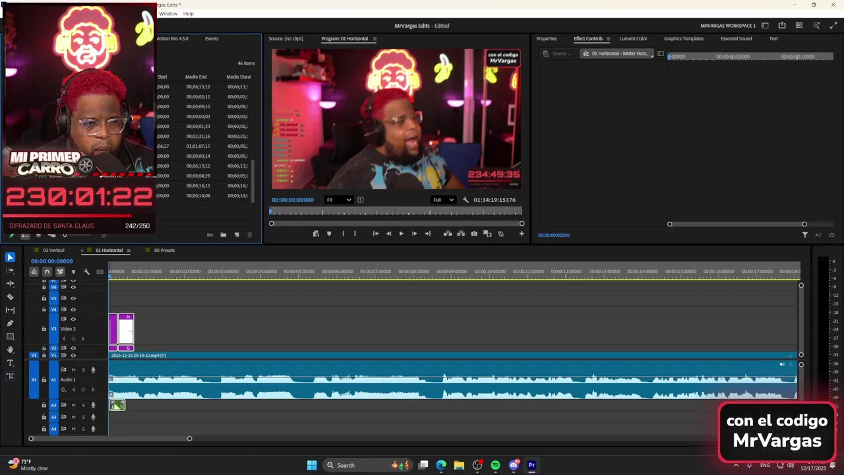
Task: Select the Type tool
Action: click(x=10, y=363)
